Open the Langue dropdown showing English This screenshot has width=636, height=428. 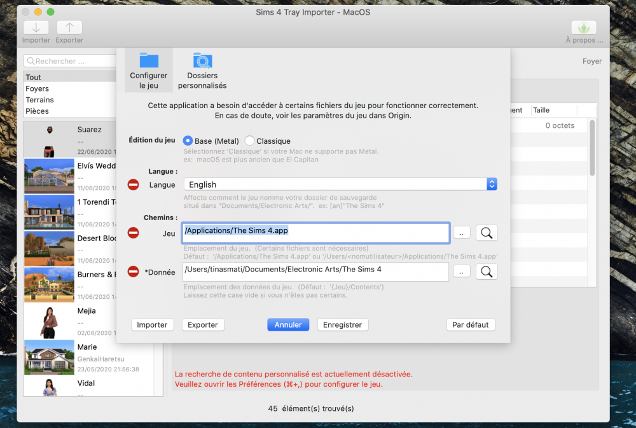pyautogui.click(x=340, y=184)
